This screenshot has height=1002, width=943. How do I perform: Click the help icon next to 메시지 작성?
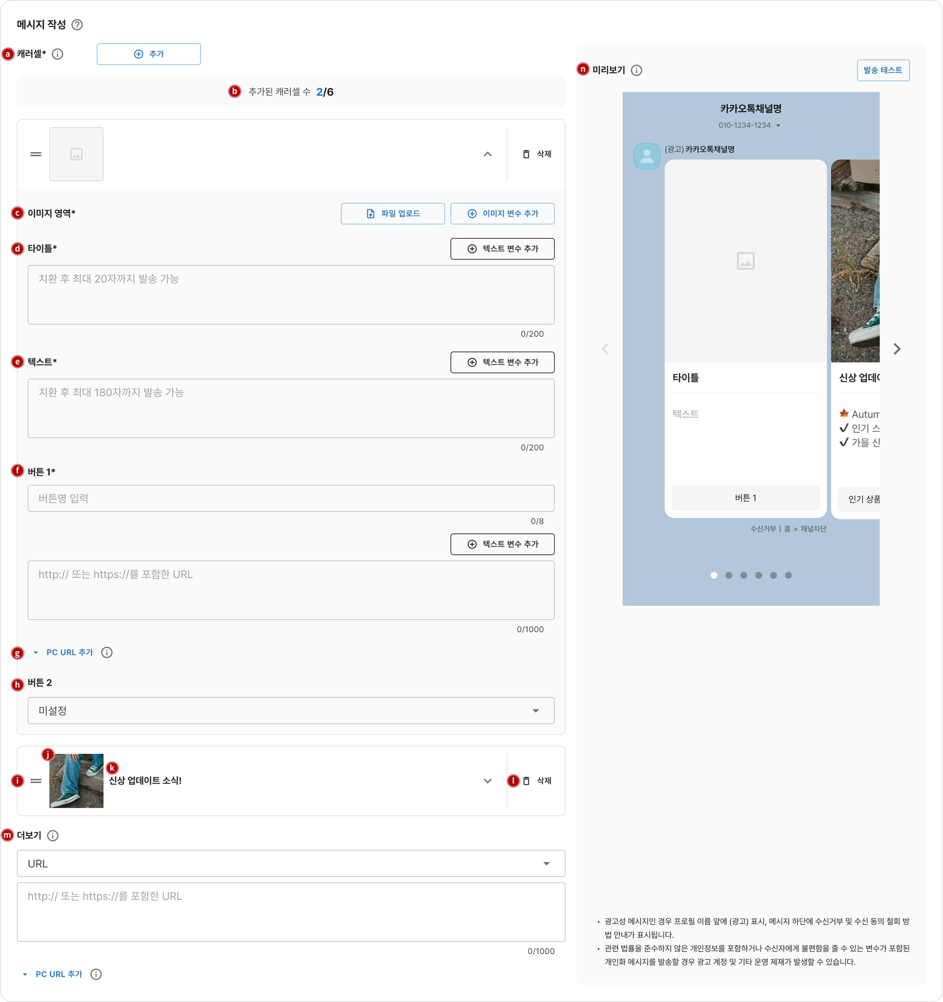pos(77,25)
